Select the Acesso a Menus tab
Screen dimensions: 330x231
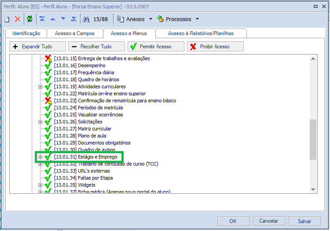click(129, 33)
